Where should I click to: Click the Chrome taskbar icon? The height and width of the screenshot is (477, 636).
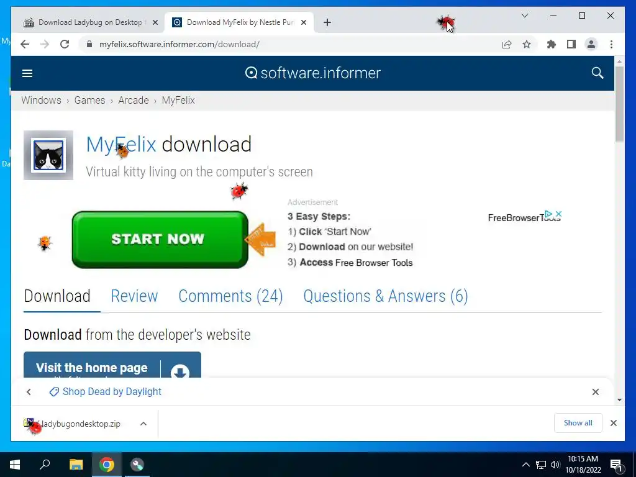coord(107,465)
